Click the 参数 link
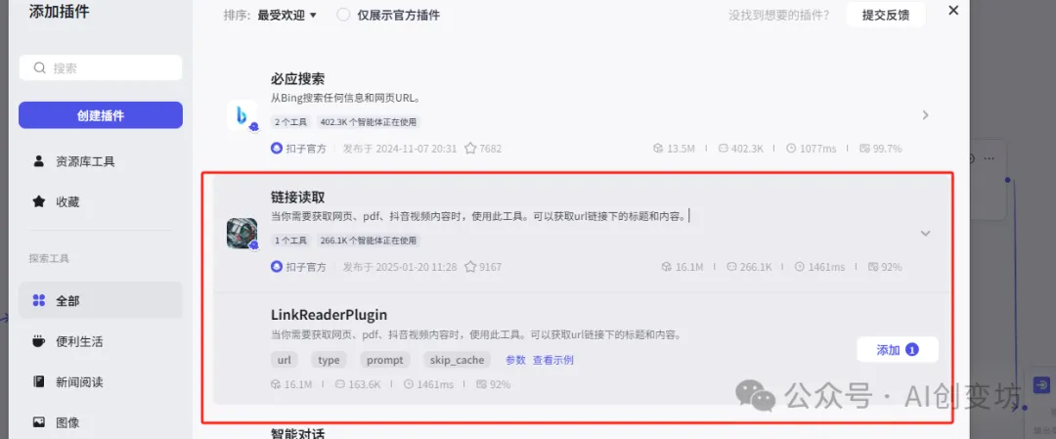 click(515, 360)
